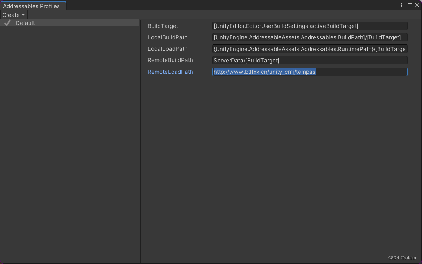The width and height of the screenshot is (422, 264).
Task: Click the LocalBuildPath variable label
Action: (167, 37)
